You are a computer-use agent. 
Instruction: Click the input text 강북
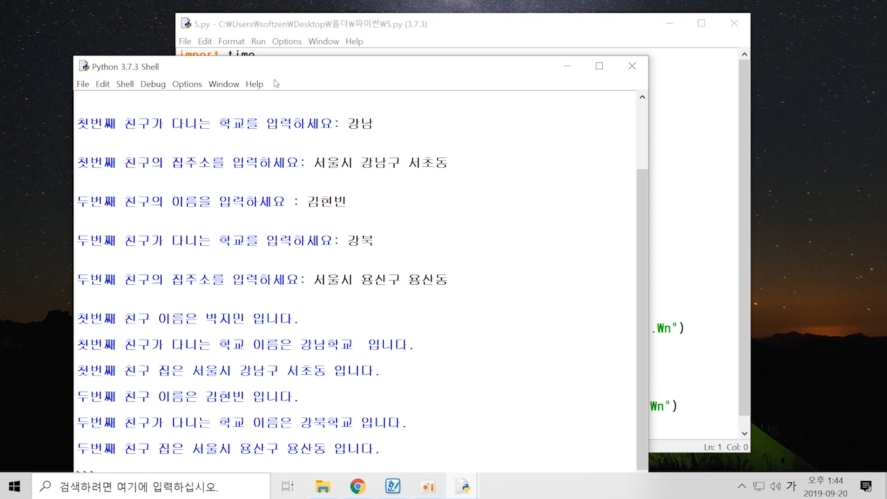[x=360, y=240]
